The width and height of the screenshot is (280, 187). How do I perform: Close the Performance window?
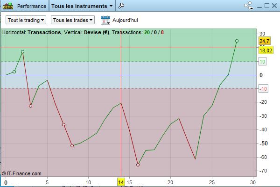click(274, 6)
